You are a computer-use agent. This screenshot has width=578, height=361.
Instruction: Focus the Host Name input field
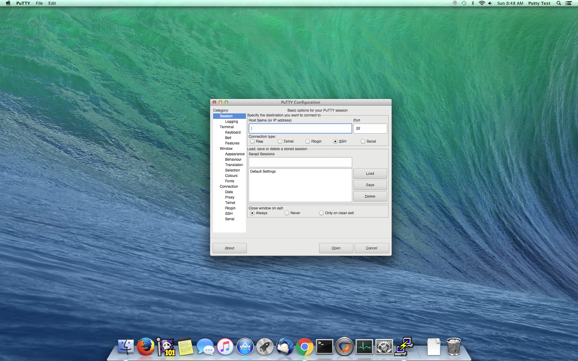tap(300, 129)
